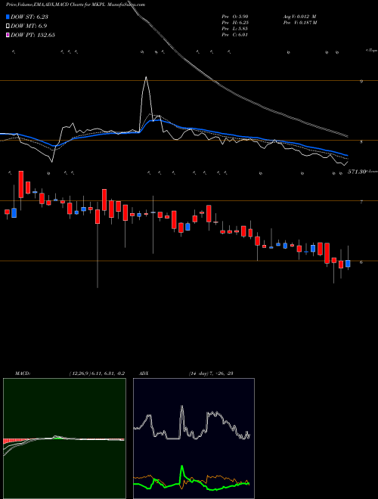Click the price axis label 7
The height and width of the screenshot is (499, 378).
pos(361,202)
